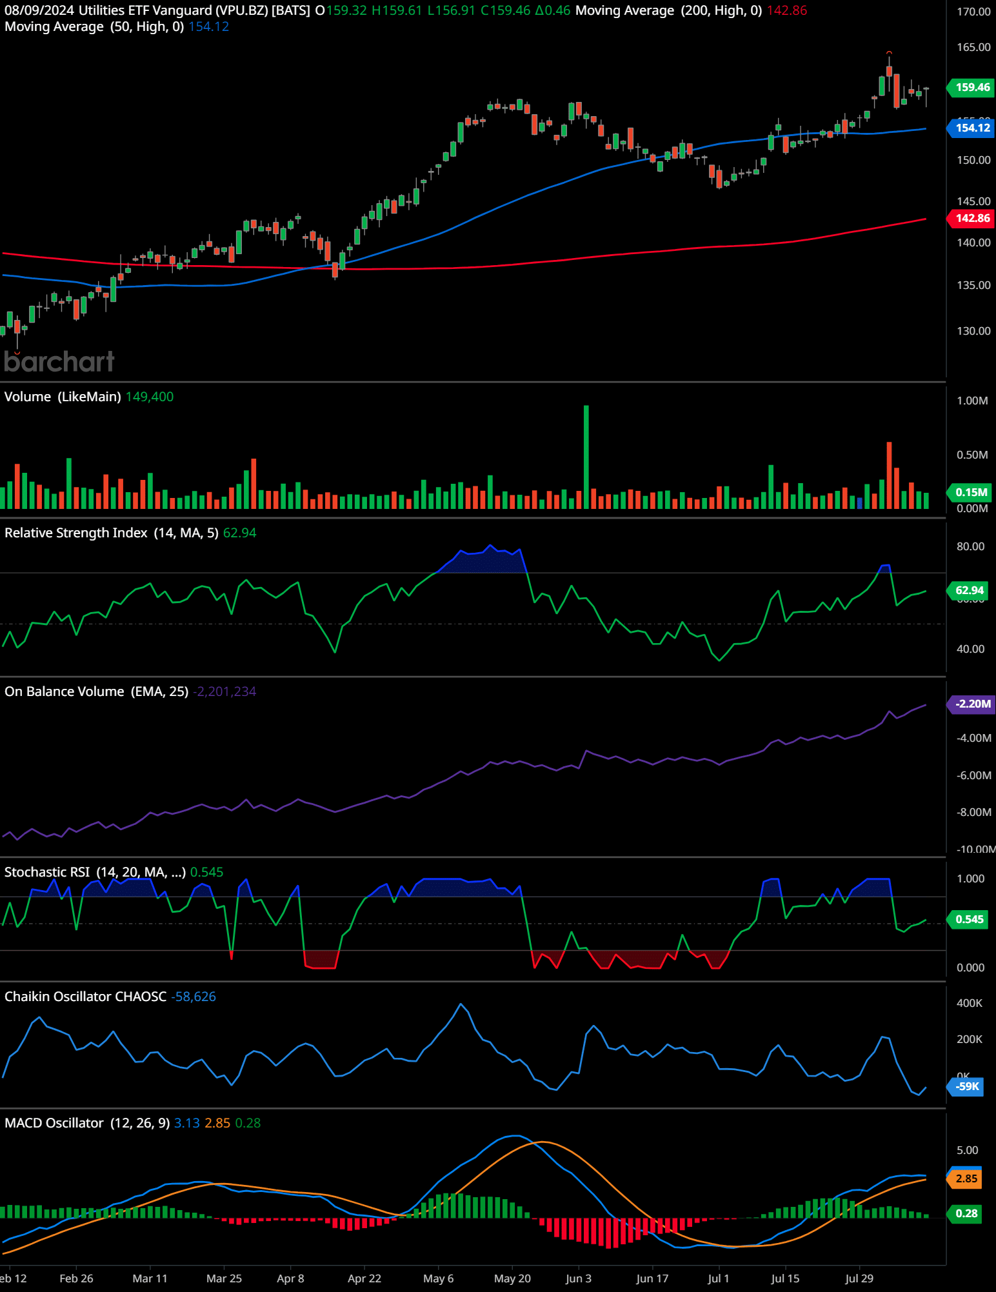Click the L156.91 low value in header

click(x=452, y=10)
